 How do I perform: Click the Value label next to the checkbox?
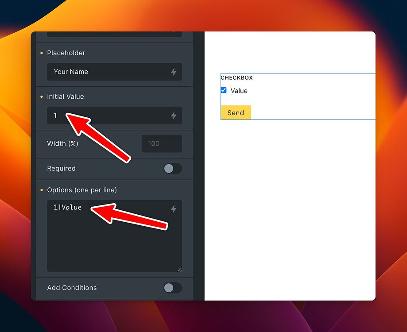coord(240,91)
